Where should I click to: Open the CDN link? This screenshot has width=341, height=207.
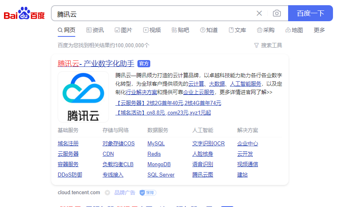tap(108, 154)
